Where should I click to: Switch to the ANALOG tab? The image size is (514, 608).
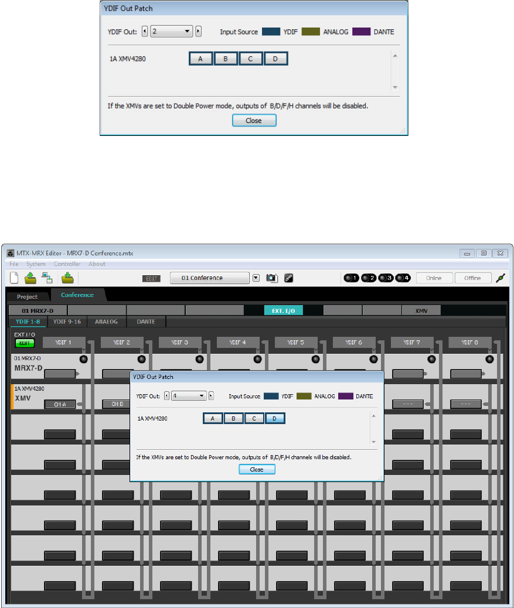pos(106,322)
